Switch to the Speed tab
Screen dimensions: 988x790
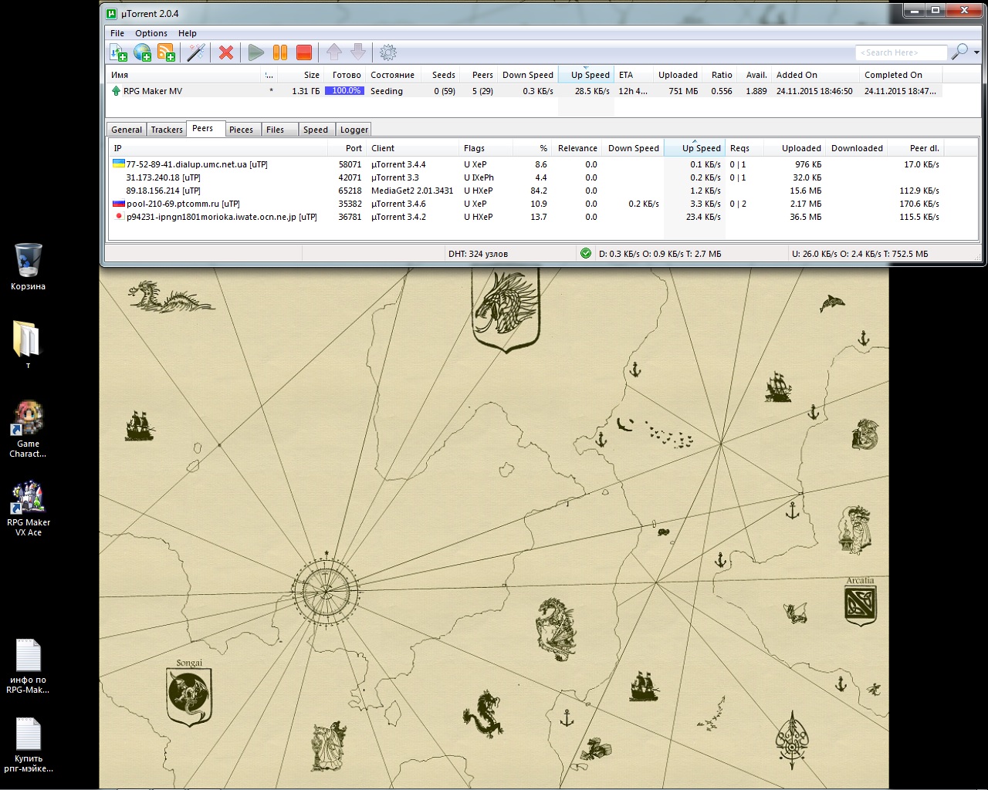point(316,130)
